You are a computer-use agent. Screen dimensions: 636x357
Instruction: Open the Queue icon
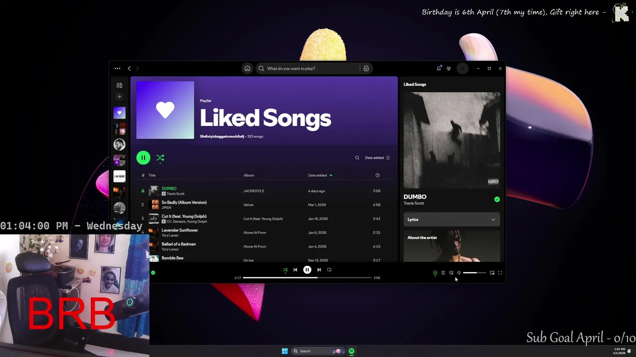click(x=443, y=273)
